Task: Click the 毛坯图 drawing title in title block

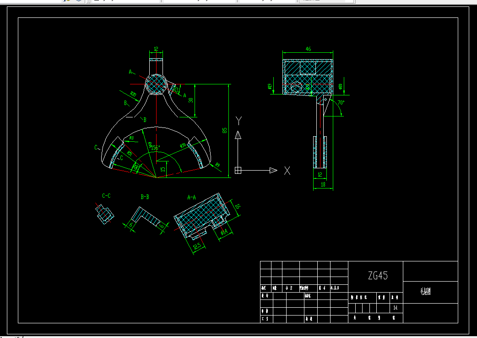Action: 425,291
